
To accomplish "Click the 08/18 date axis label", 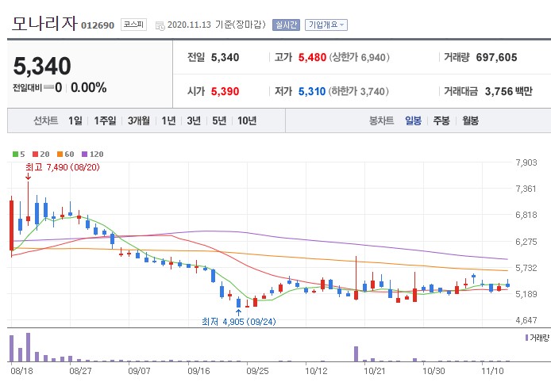I will coord(21,371).
